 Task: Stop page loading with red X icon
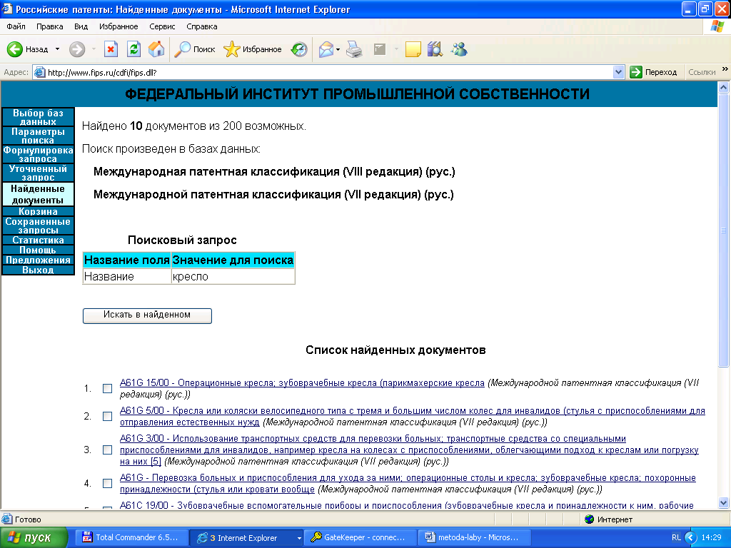pyautogui.click(x=111, y=49)
